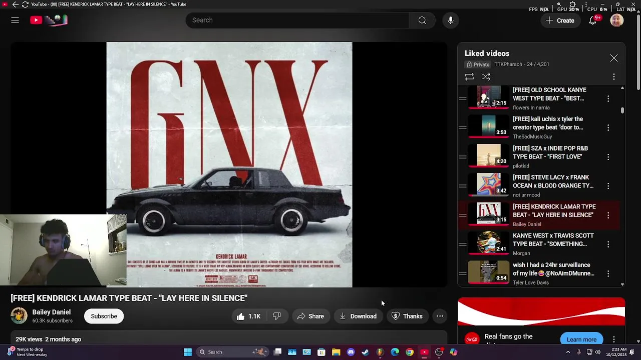Like the video with 1.1K likes

click(x=249, y=316)
